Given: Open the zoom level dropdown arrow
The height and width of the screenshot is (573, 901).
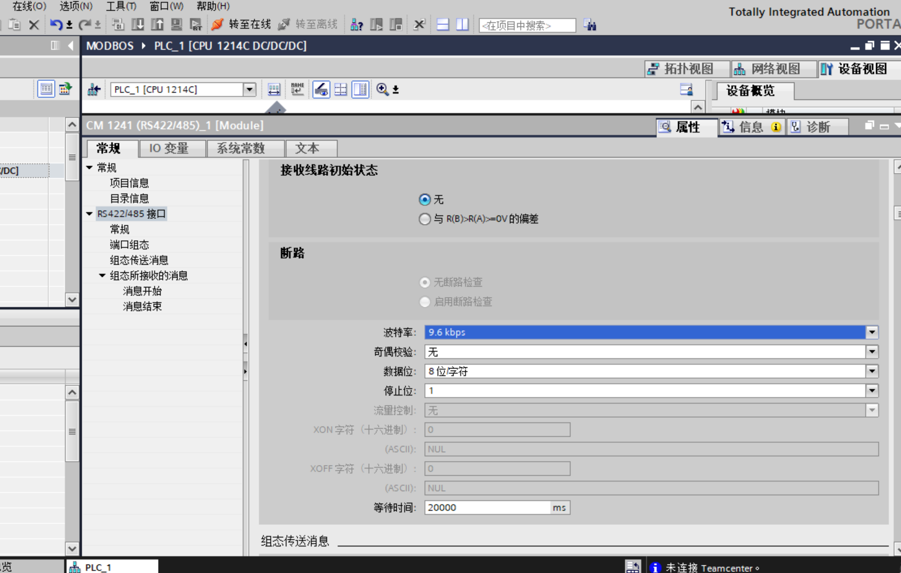Looking at the screenshot, I should point(396,90).
